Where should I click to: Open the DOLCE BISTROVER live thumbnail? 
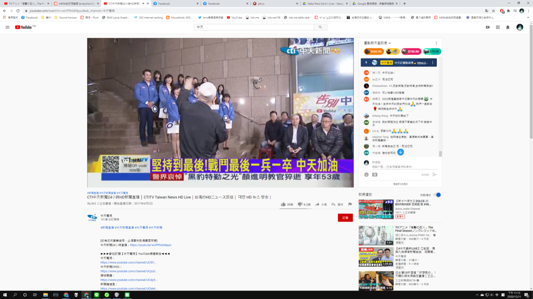pyautogui.click(x=376, y=209)
